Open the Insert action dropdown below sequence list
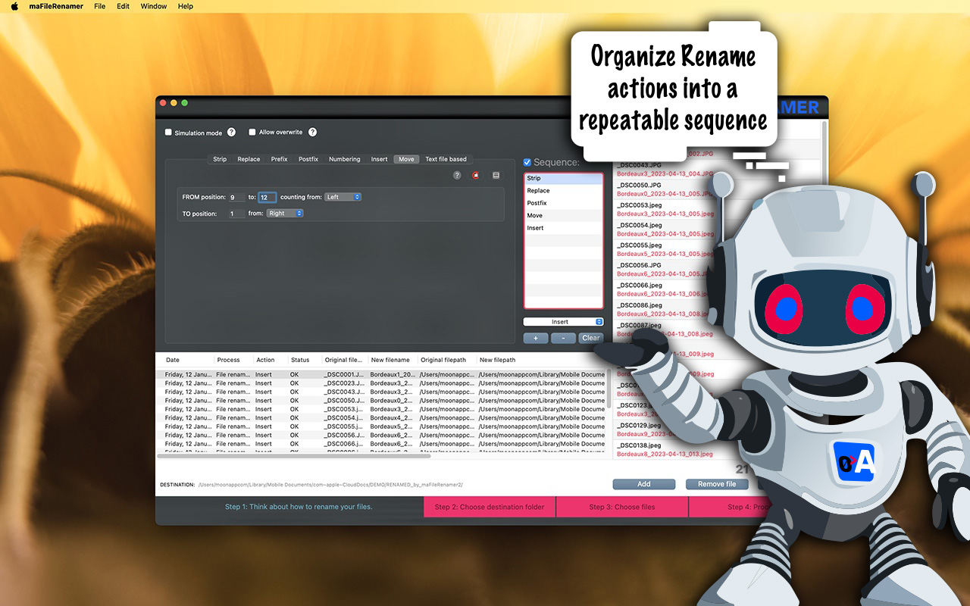This screenshot has height=606, width=970. pos(563,322)
